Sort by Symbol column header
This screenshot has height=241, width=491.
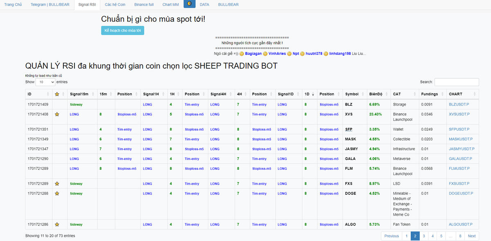tap(354, 94)
